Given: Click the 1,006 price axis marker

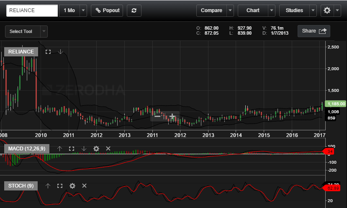Looking at the screenshot, I should pos(333,112).
